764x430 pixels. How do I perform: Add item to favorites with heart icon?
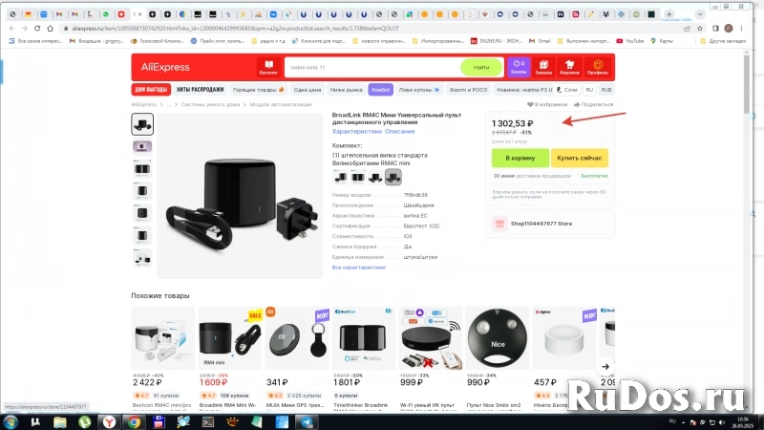pyautogui.click(x=530, y=104)
